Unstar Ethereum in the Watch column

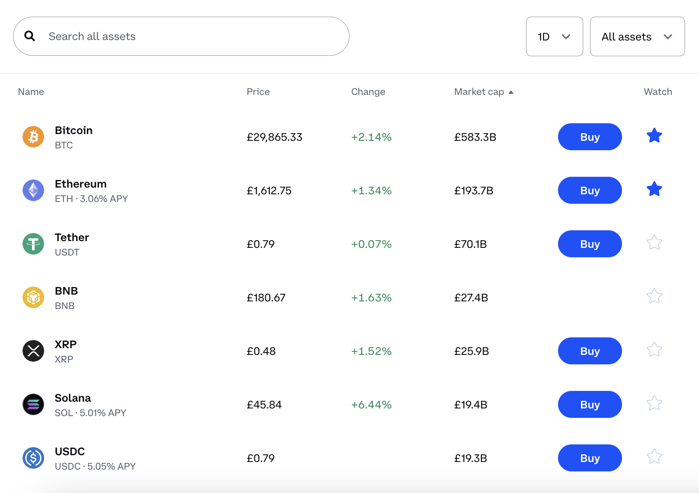click(x=654, y=189)
